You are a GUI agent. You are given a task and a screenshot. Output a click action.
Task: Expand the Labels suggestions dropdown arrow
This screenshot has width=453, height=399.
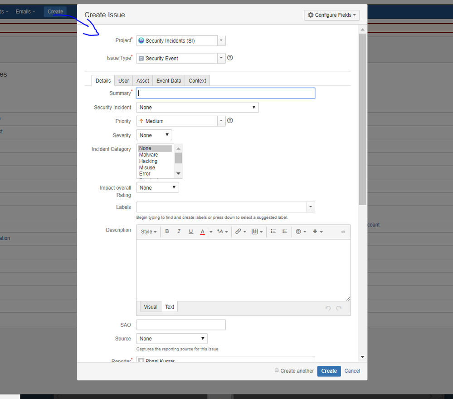click(x=311, y=207)
